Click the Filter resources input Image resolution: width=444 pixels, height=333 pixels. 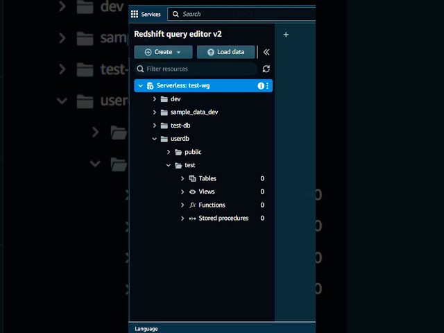(196, 69)
